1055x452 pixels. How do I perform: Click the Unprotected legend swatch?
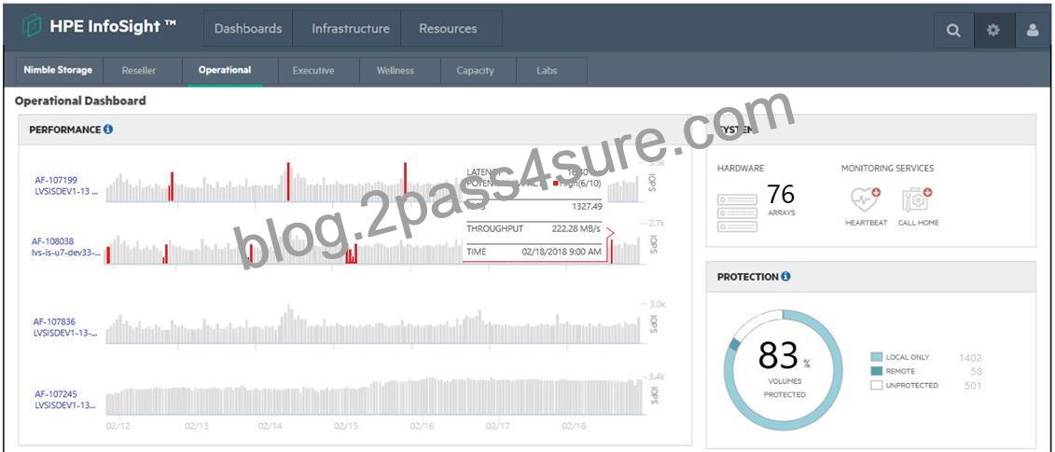(875, 386)
